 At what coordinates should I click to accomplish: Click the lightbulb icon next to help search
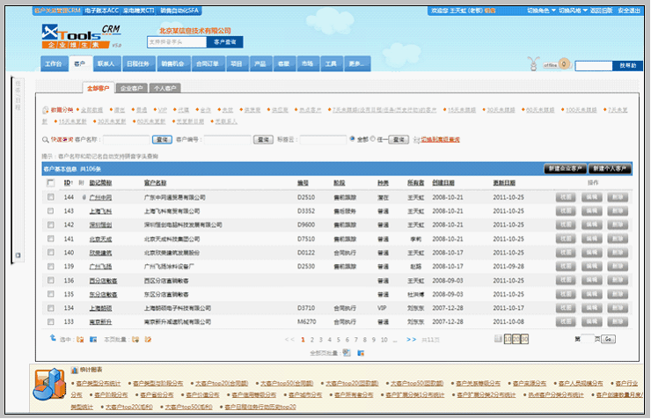(x=565, y=64)
